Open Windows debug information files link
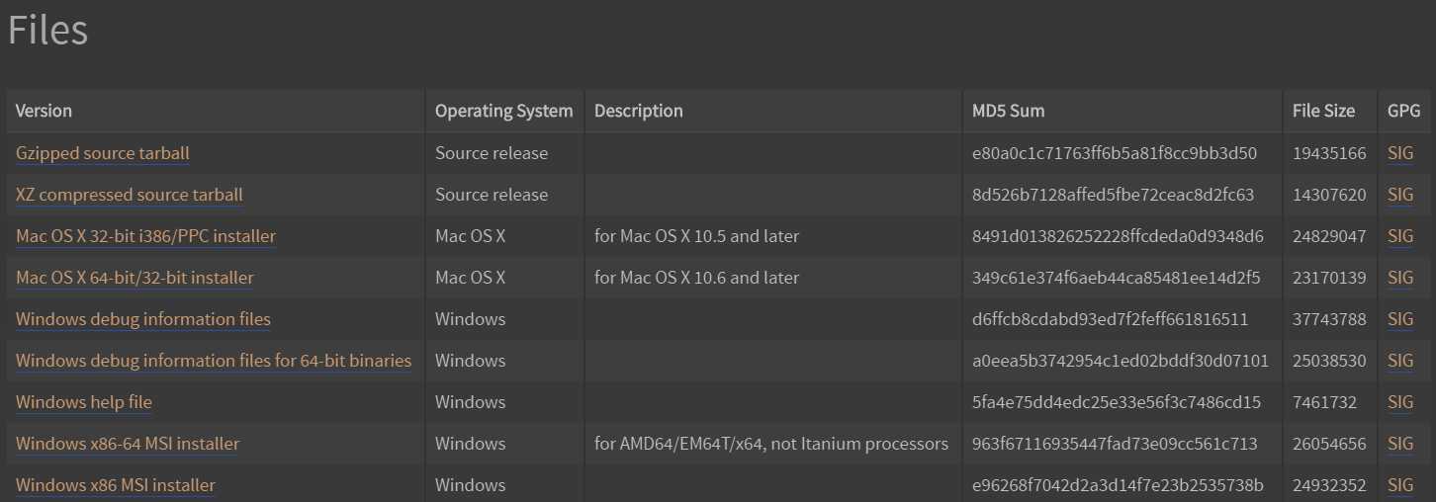 click(143, 319)
